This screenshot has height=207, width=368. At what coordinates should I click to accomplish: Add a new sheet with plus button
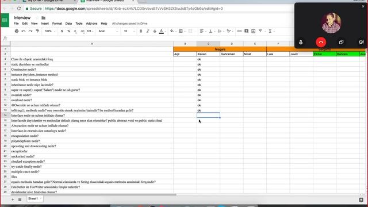(13, 200)
